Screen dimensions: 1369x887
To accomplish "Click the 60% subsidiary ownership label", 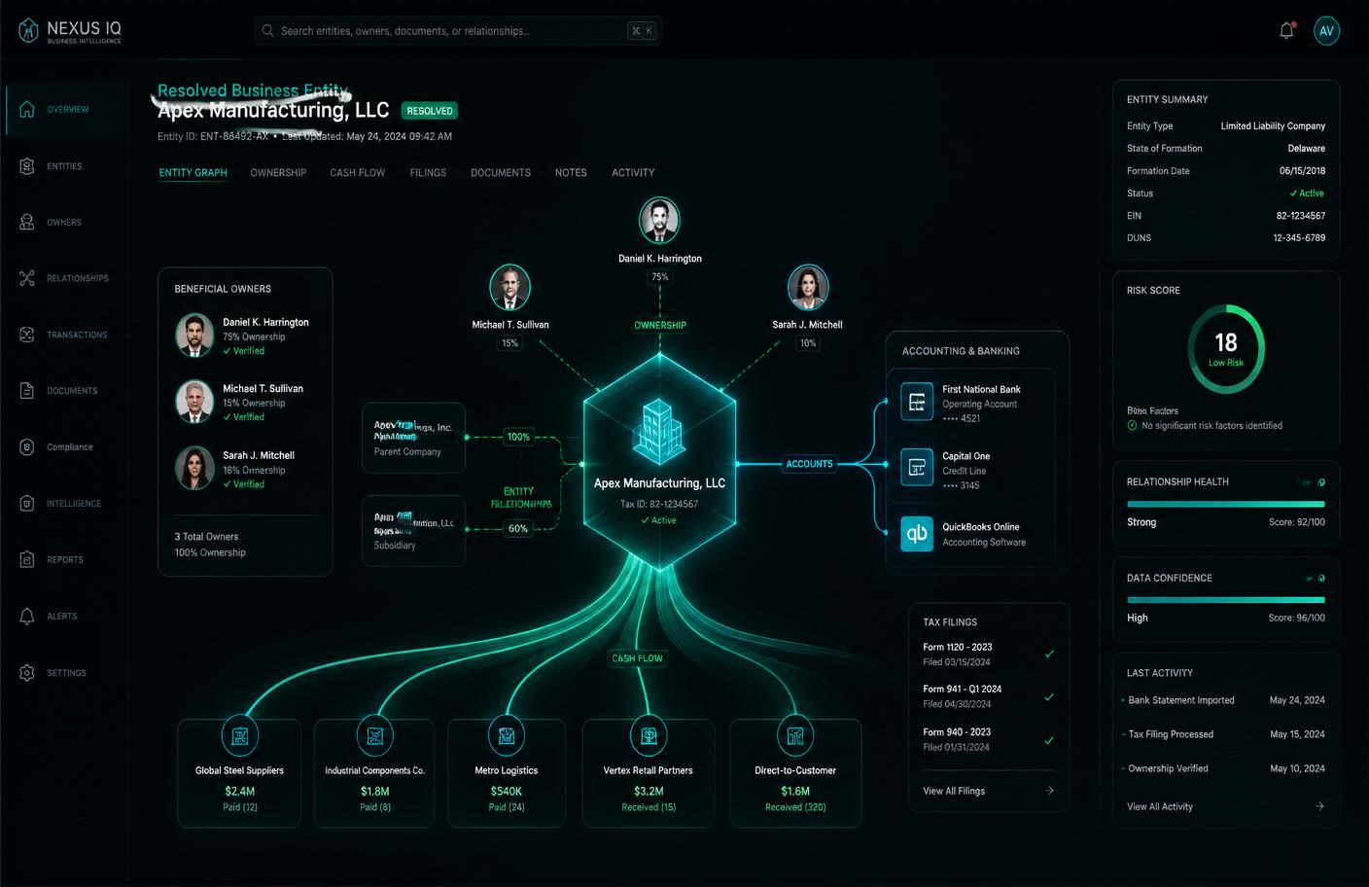I will tap(518, 529).
